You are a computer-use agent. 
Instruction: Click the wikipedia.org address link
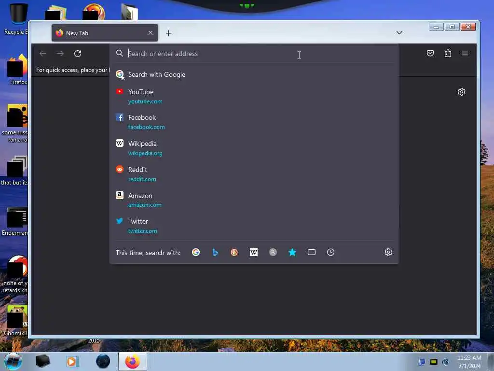[145, 153]
